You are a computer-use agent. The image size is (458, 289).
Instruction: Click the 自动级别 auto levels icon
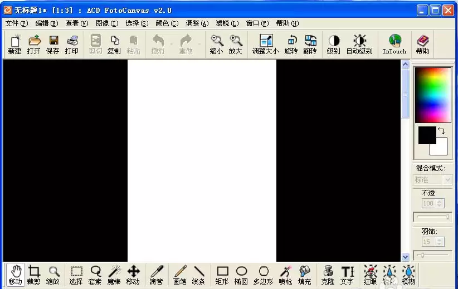click(359, 40)
